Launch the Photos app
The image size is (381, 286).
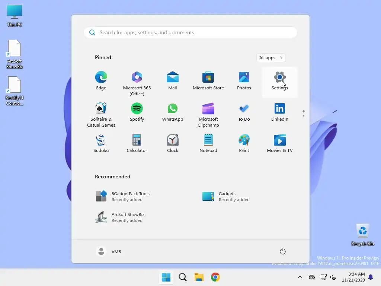244,81
